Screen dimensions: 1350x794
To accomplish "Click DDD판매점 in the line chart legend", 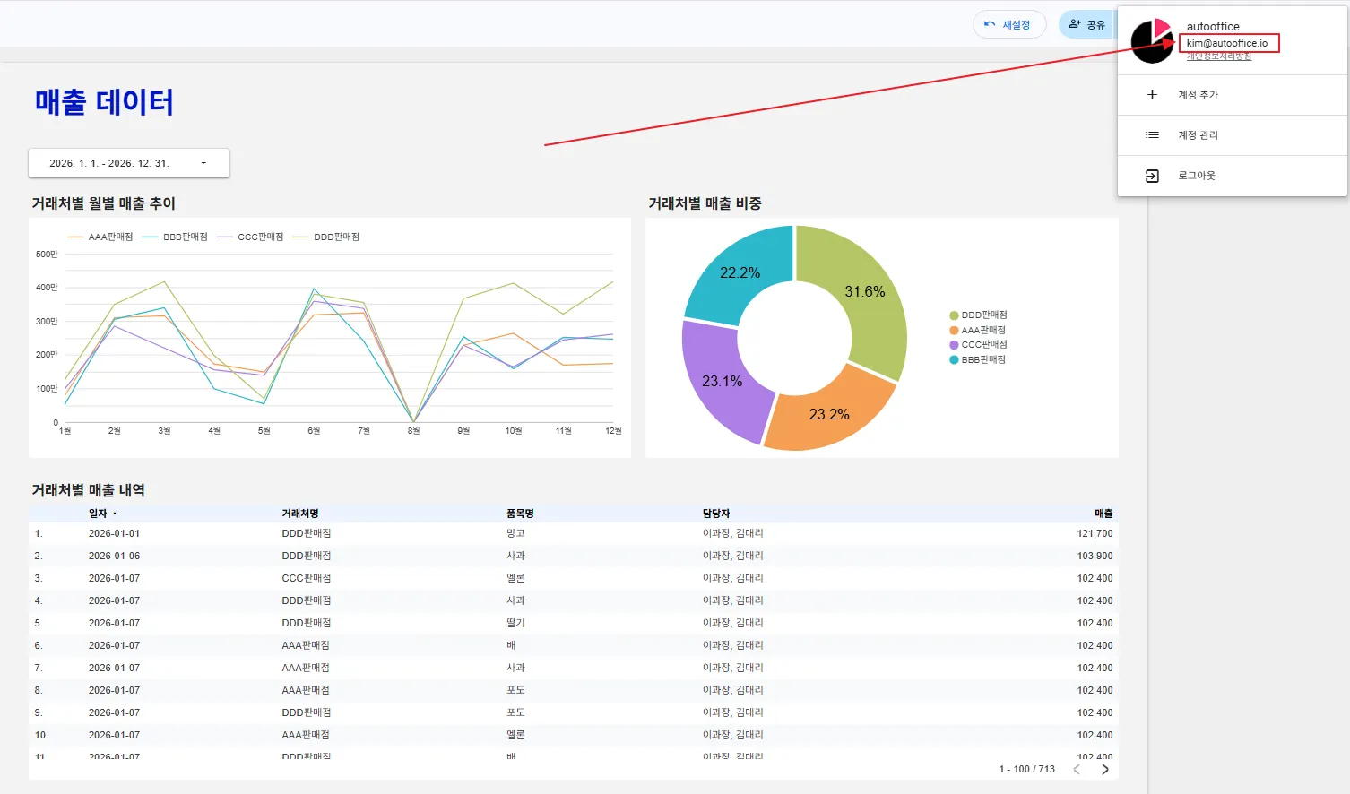I will (337, 237).
